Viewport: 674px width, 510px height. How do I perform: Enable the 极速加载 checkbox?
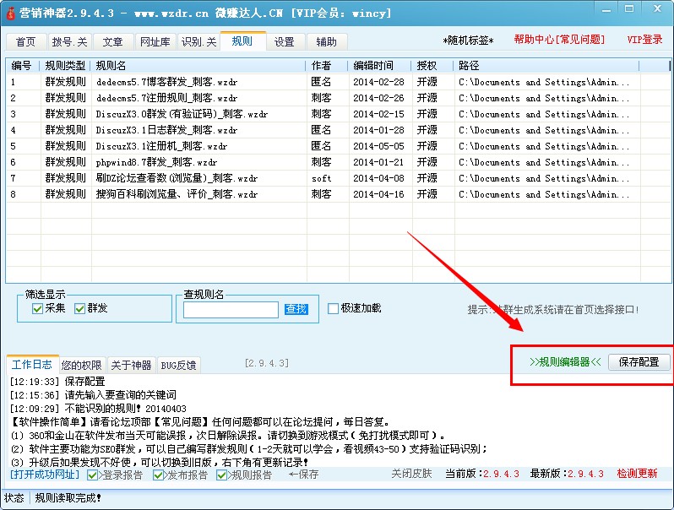[333, 308]
